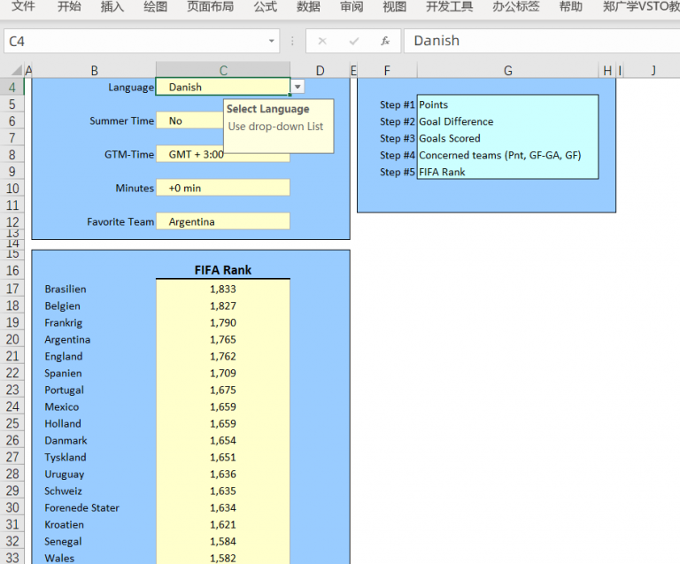Select the Favorite Team cell with Argentina
This screenshot has height=564, width=680.
[x=222, y=221]
